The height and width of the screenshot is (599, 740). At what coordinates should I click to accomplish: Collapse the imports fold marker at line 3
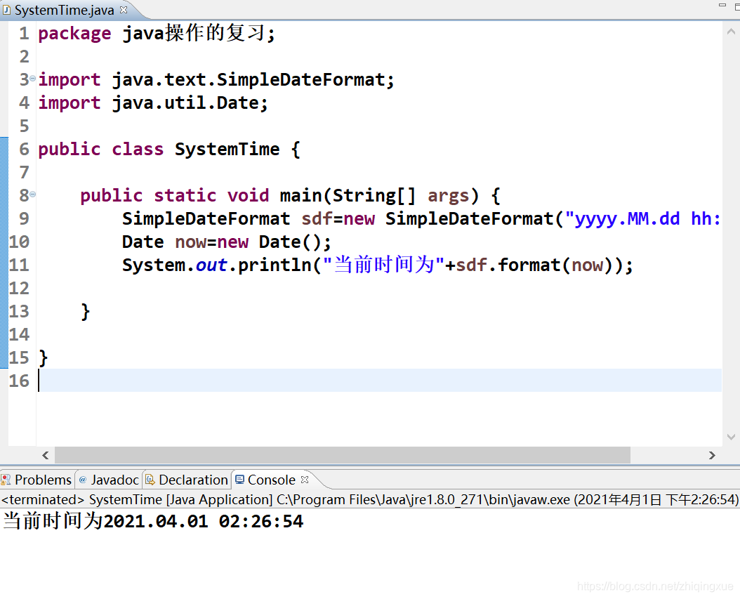click(32, 79)
